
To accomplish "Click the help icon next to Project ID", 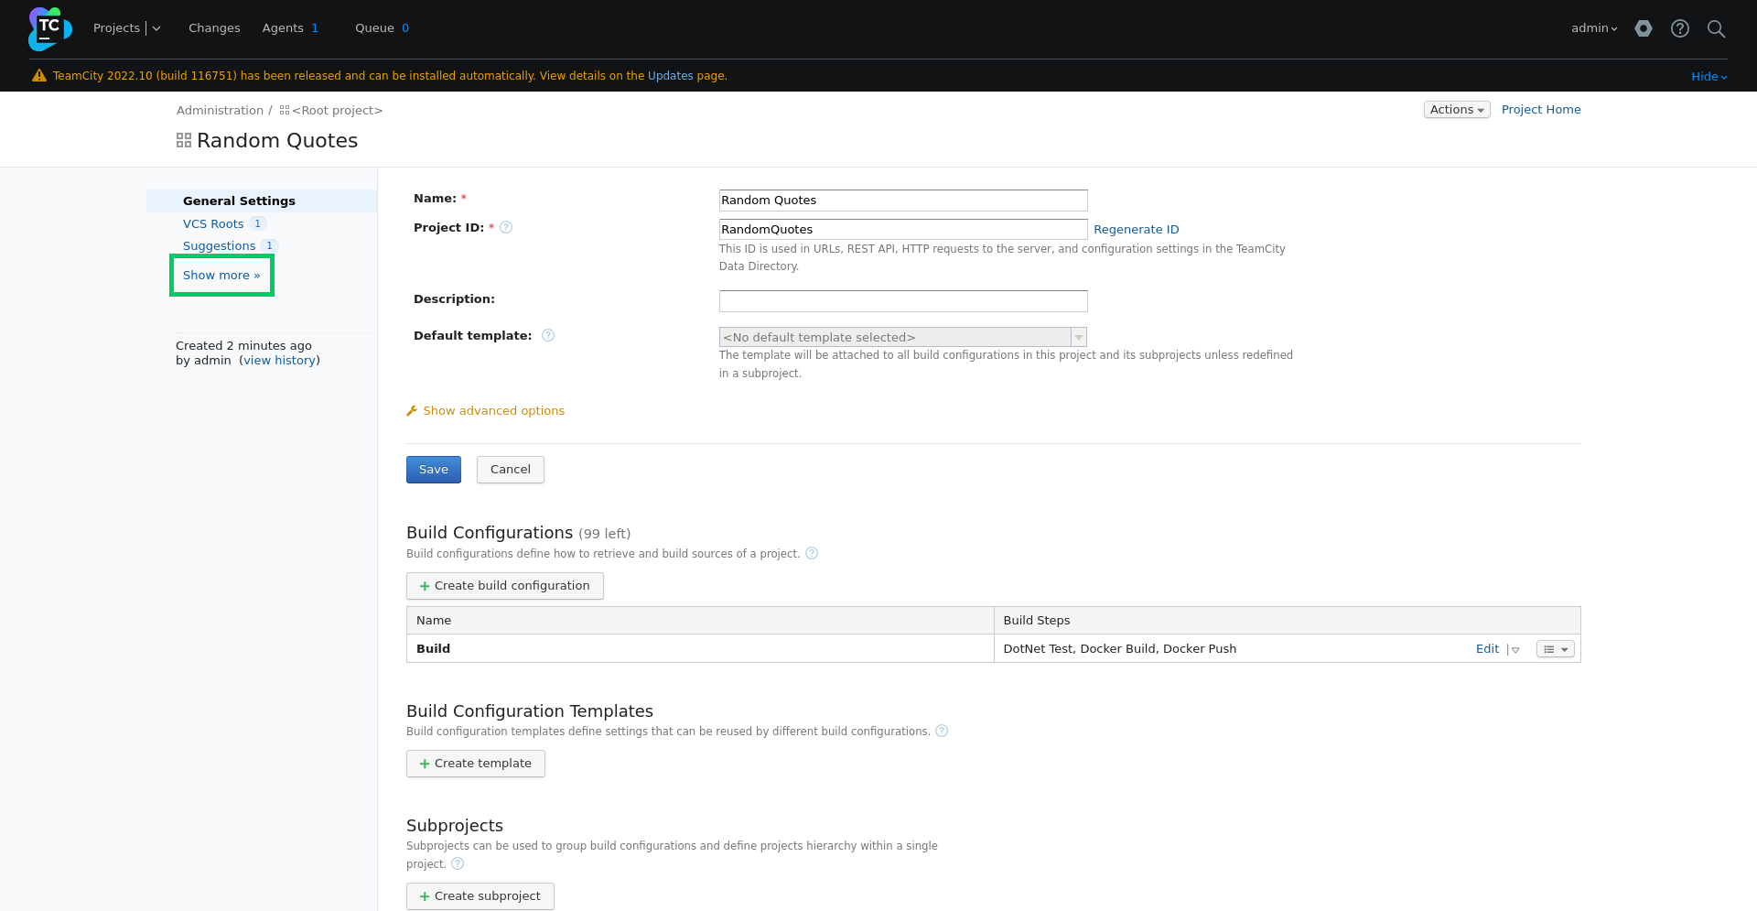I will pyautogui.click(x=506, y=228).
